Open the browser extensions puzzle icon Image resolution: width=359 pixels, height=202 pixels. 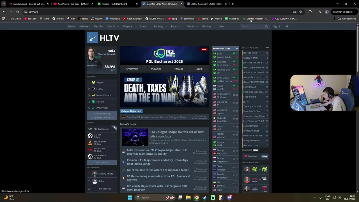[310, 12]
